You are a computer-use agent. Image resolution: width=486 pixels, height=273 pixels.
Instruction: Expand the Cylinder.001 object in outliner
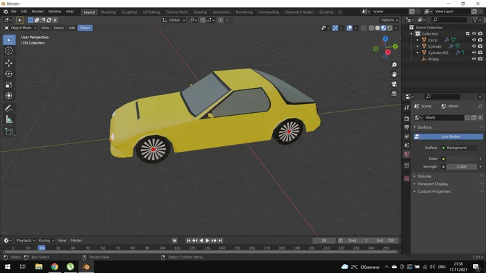tap(417, 53)
